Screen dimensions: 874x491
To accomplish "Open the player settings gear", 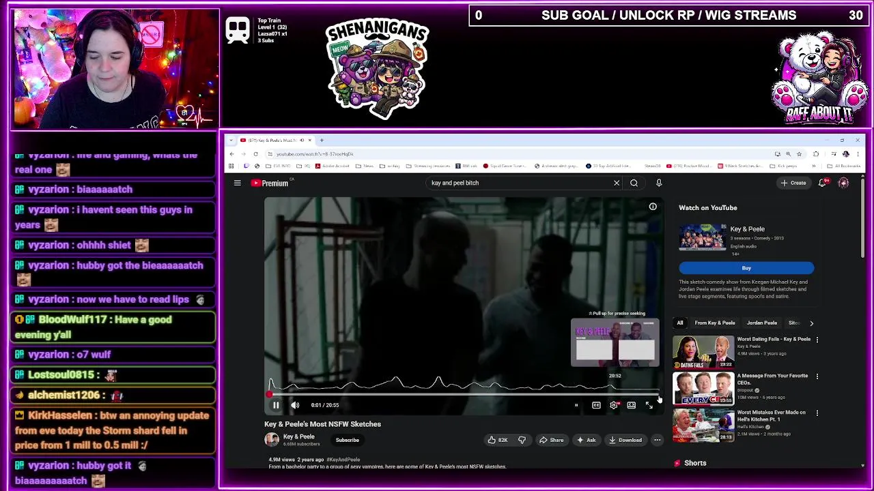I will 614,405.
